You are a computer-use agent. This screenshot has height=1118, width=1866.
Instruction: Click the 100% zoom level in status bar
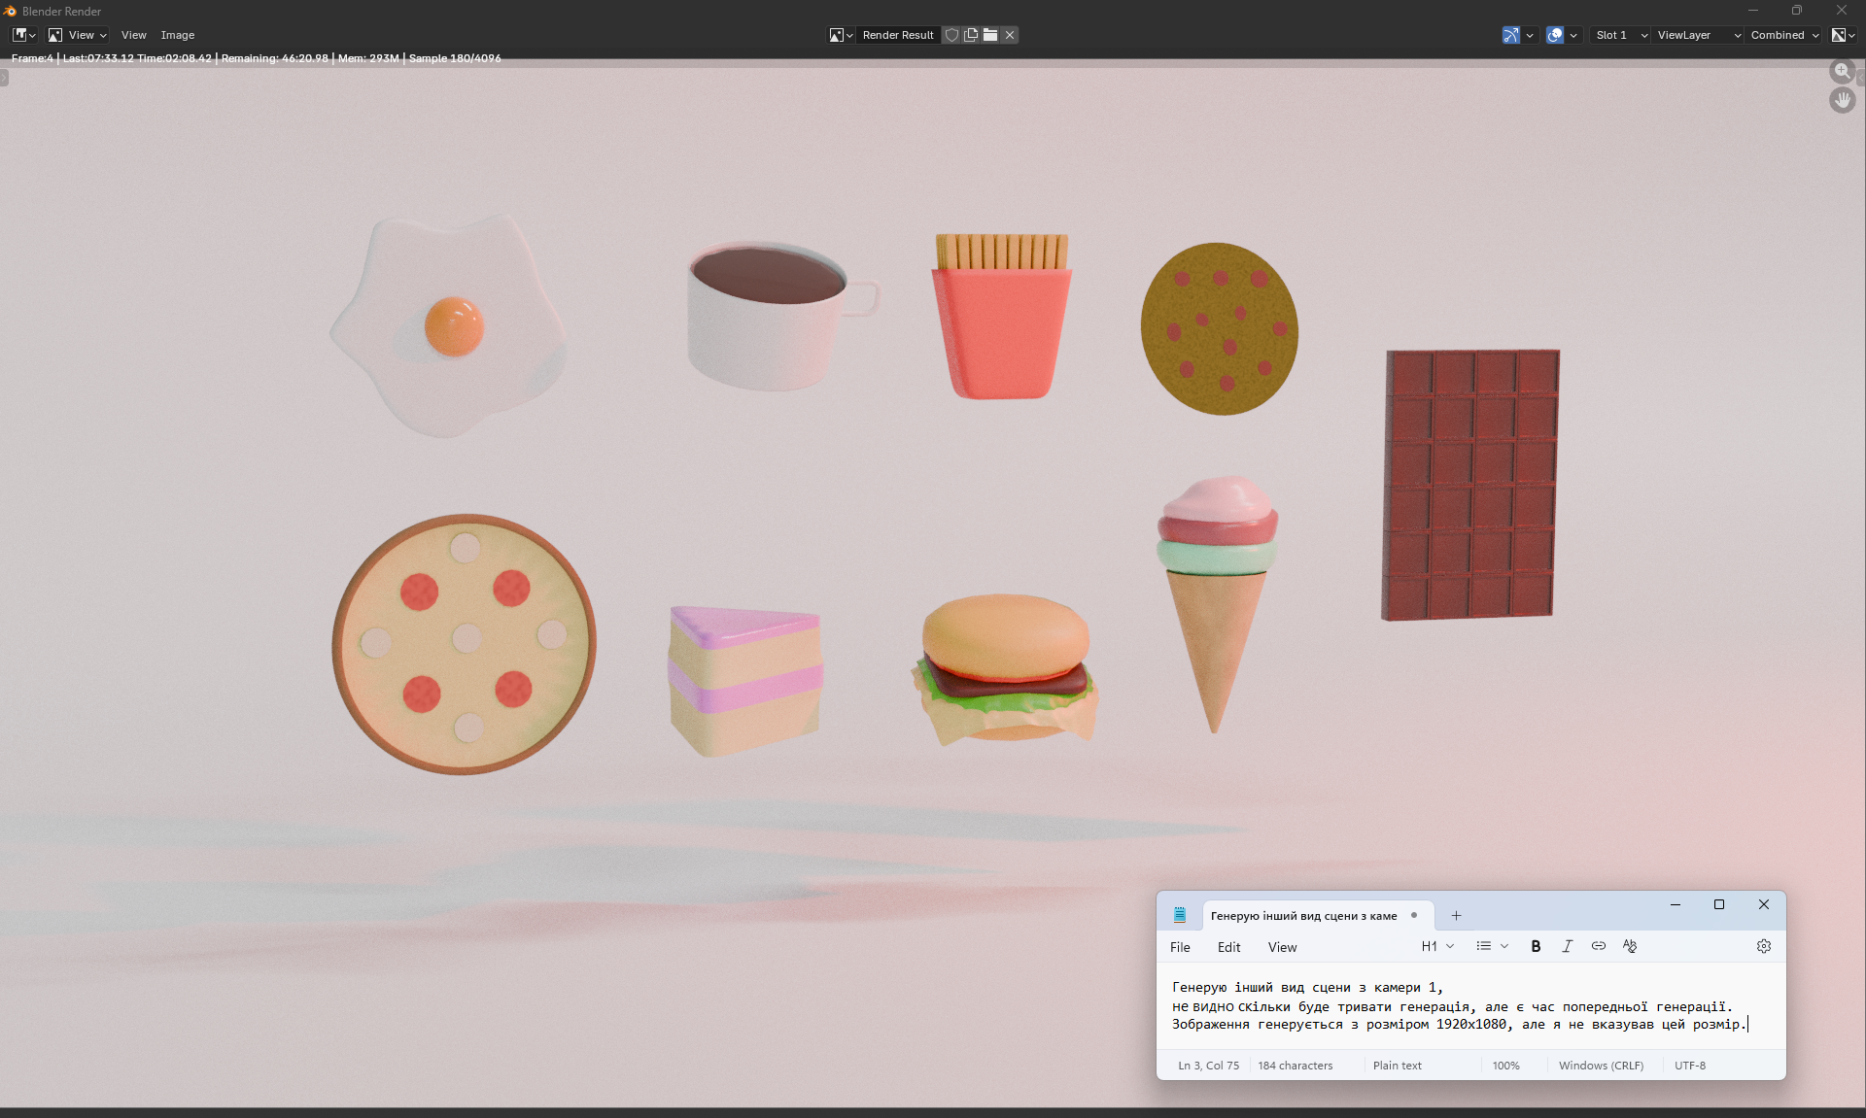pyautogui.click(x=1505, y=1066)
